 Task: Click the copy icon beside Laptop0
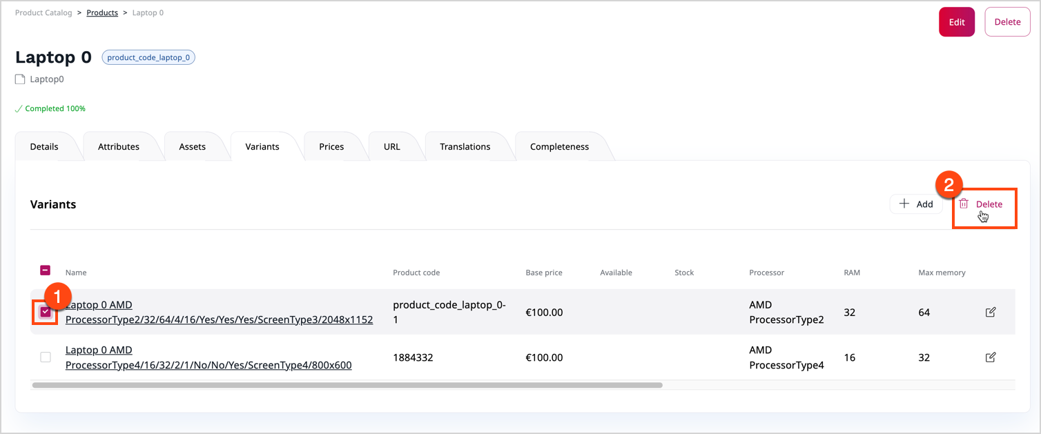click(x=19, y=79)
